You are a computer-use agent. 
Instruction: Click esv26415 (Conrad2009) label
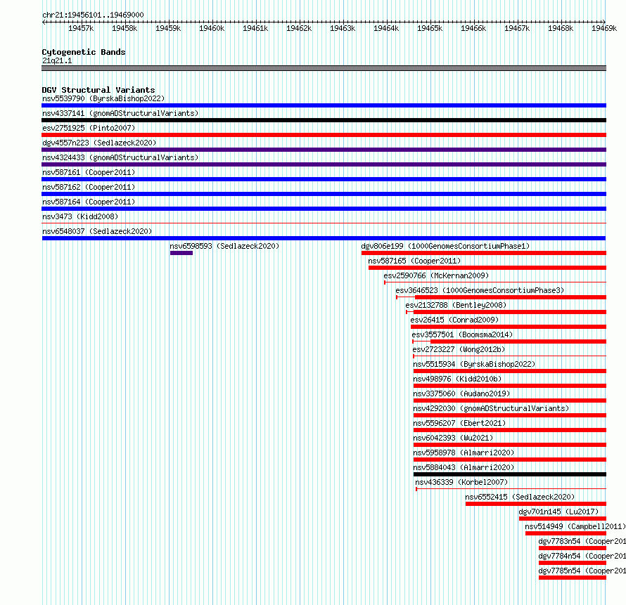pyautogui.click(x=454, y=320)
